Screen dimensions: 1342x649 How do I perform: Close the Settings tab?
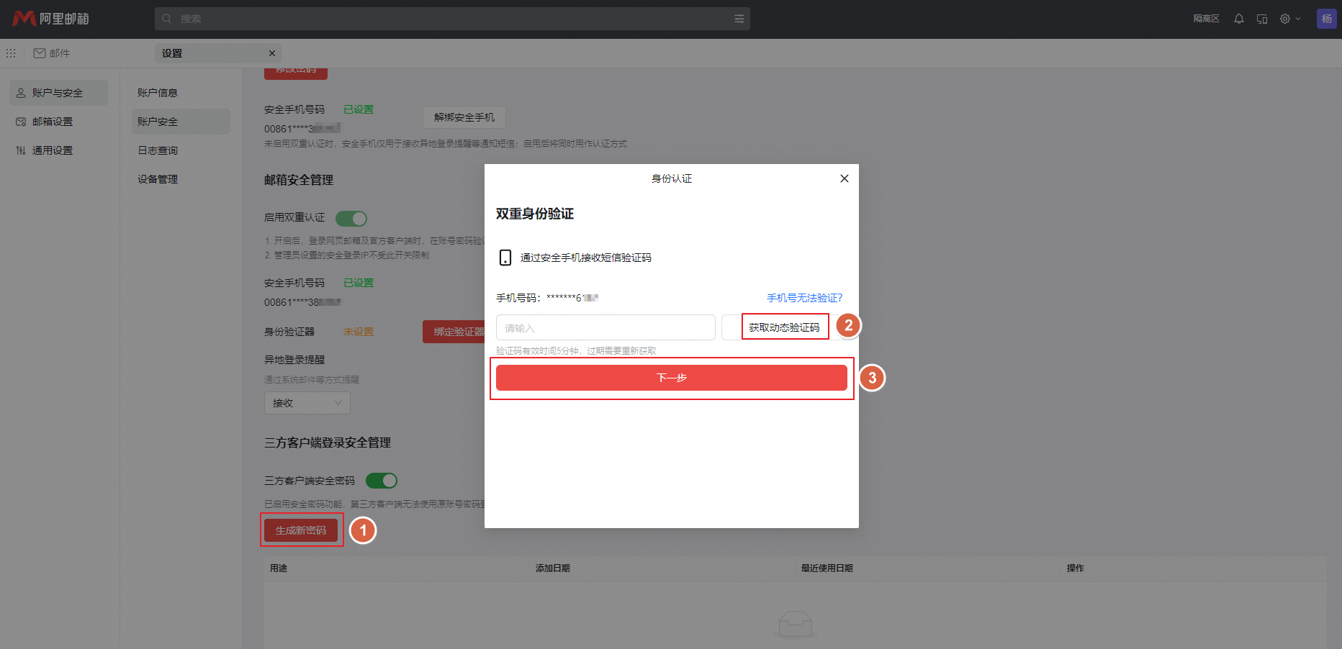pos(271,53)
